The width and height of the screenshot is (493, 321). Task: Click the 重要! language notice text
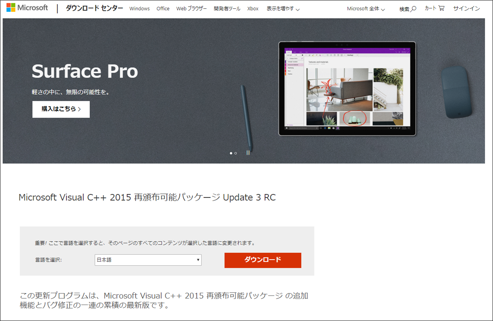pos(145,243)
